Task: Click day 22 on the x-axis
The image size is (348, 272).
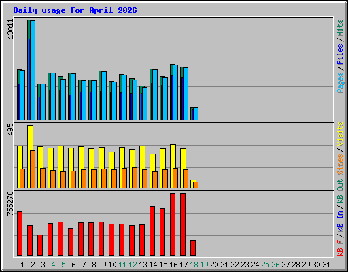Action: (x=234, y=265)
